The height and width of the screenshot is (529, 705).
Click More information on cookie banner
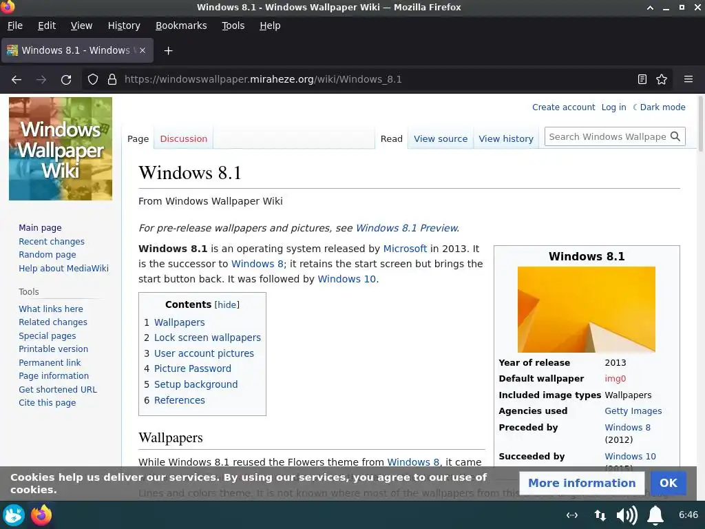click(x=582, y=483)
